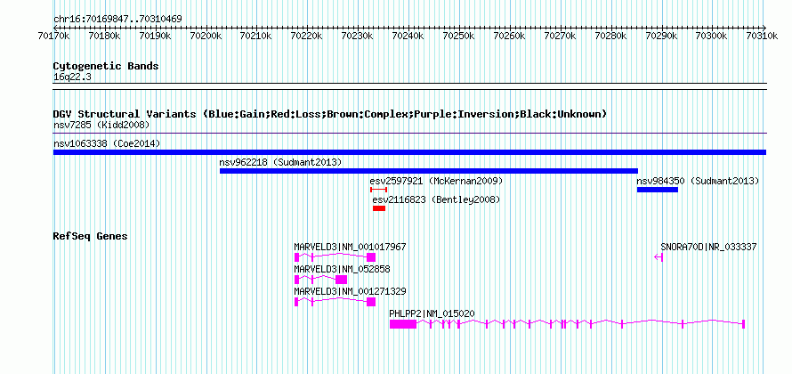The width and height of the screenshot is (792, 374).
Task: Click the chr16:70169847..70310469 coordinate label
Action: pos(117,19)
